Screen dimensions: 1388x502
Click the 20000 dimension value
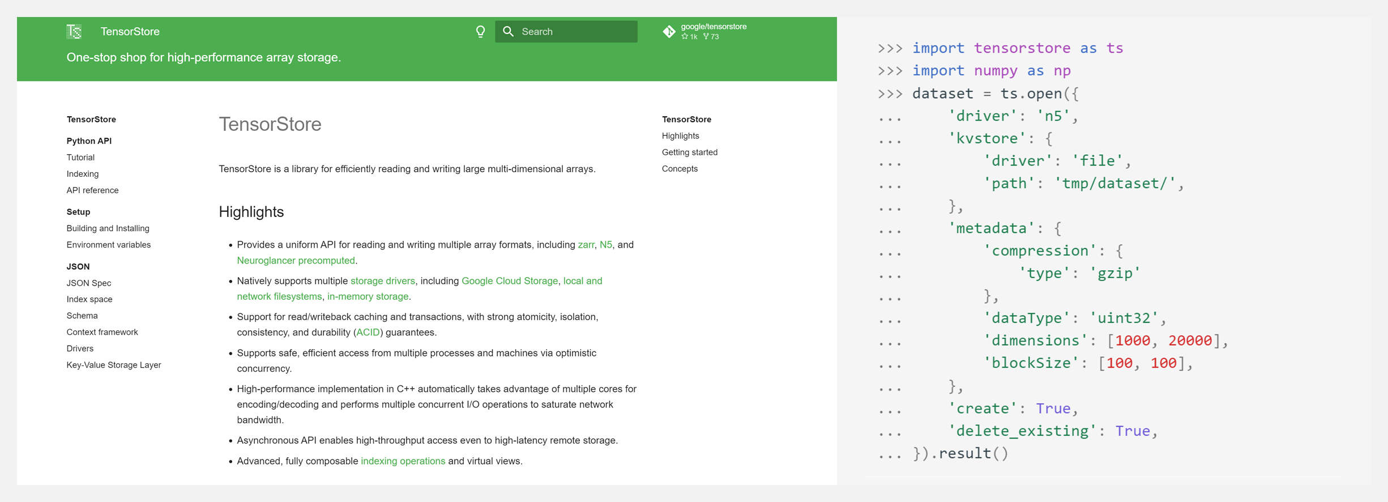click(1190, 341)
